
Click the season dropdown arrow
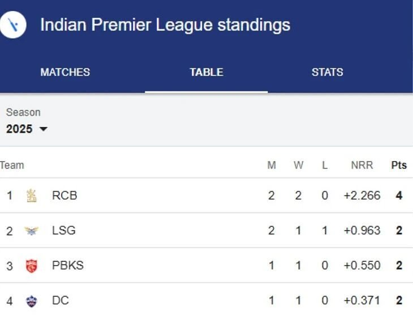(x=44, y=129)
